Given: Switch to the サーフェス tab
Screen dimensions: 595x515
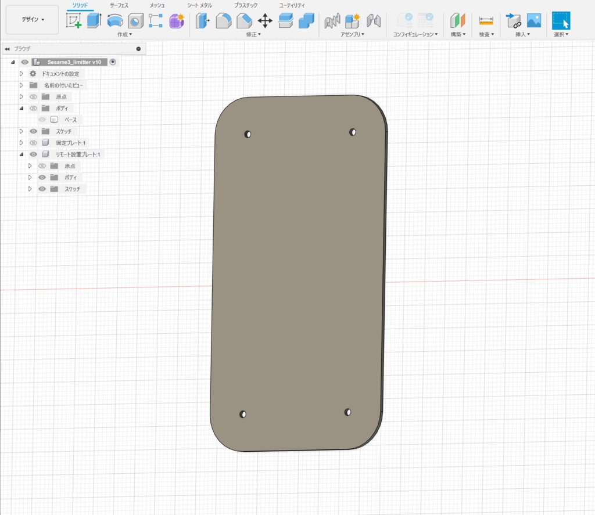Looking at the screenshot, I should pos(119,5).
